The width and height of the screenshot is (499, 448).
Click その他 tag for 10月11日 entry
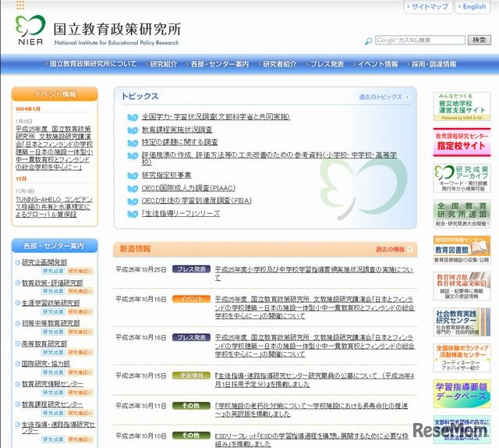(191, 406)
